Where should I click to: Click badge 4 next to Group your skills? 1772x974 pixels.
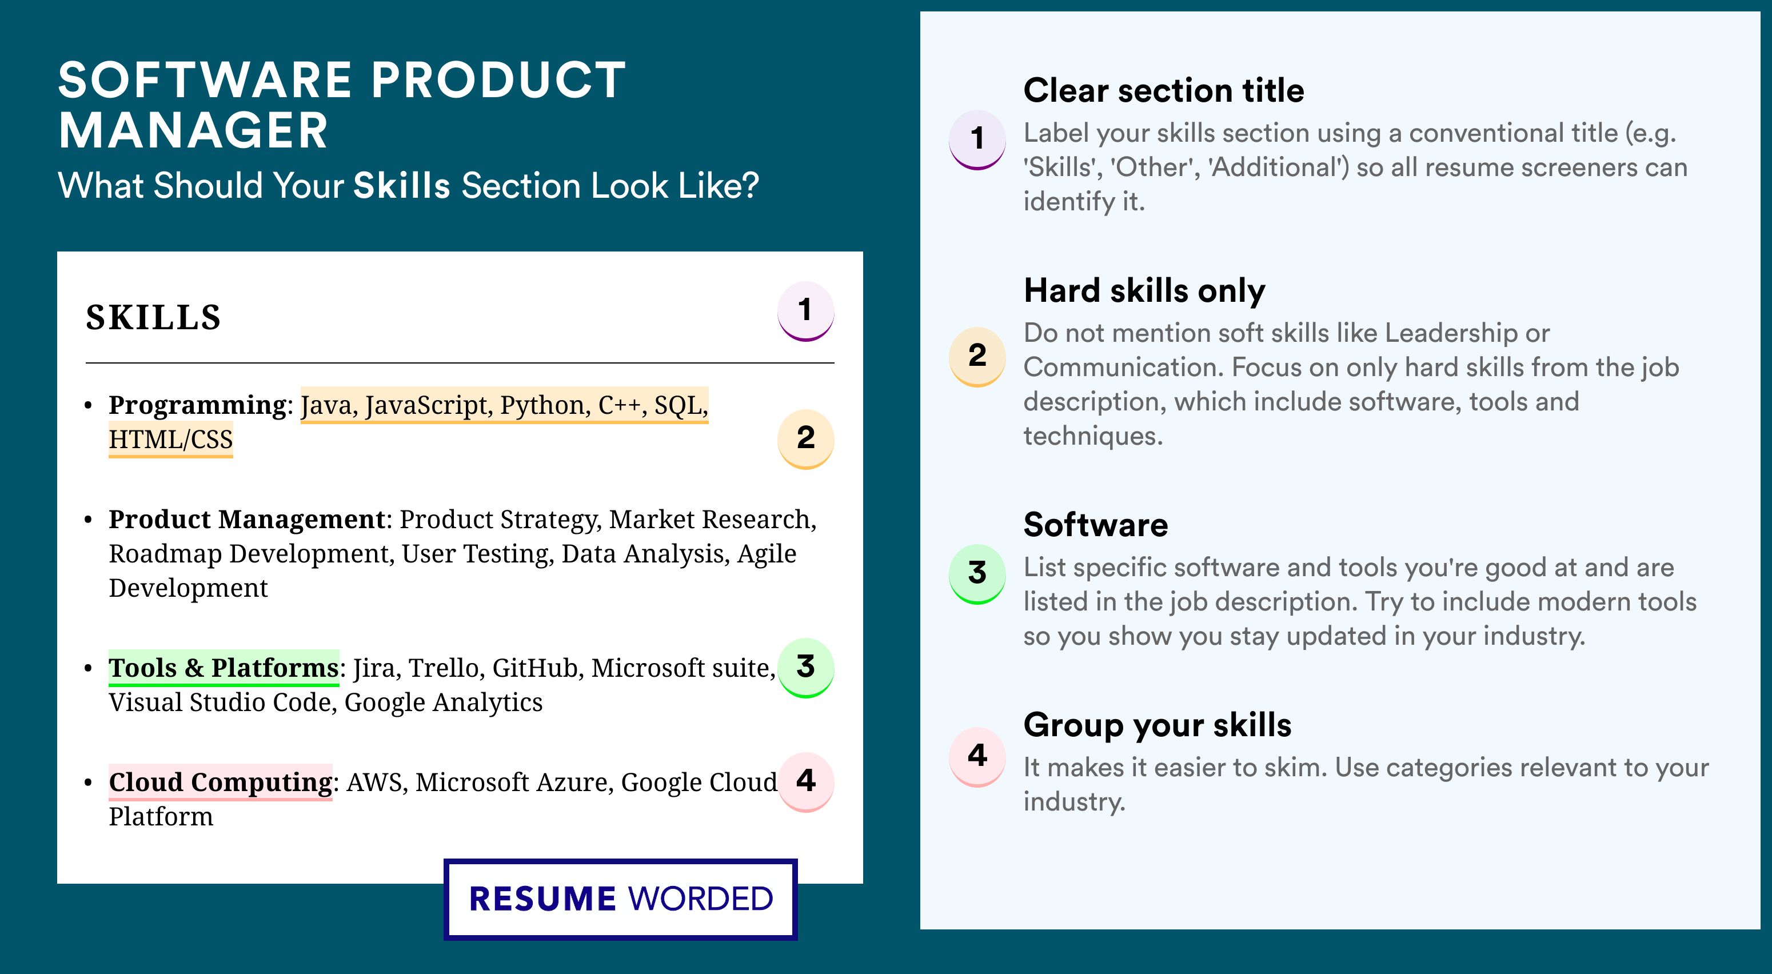[x=977, y=756]
